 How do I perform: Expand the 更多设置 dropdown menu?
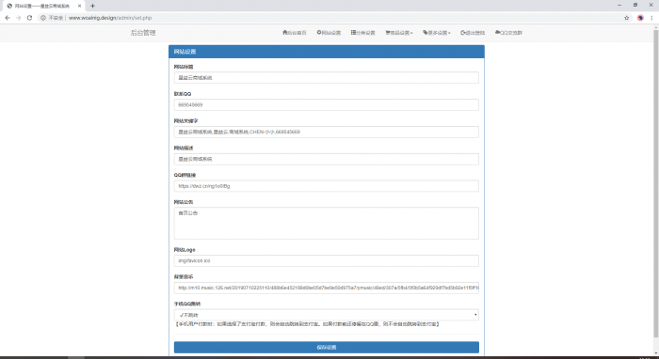coord(436,33)
